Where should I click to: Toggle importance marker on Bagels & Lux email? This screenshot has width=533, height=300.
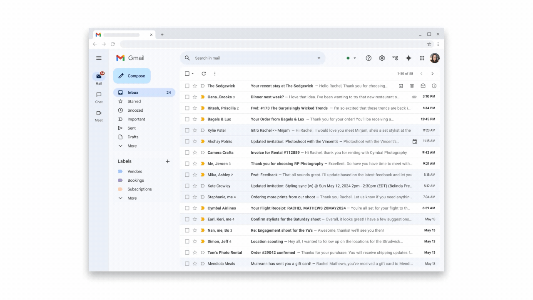[x=202, y=119]
